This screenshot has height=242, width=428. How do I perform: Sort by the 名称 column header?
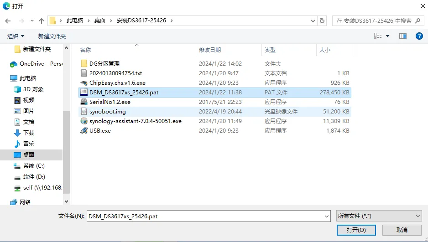(x=85, y=50)
